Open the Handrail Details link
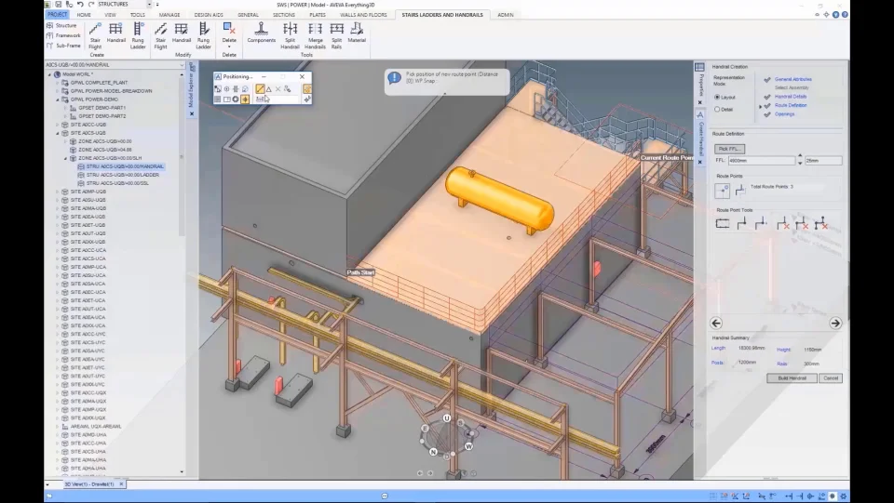This screenshot has width=894, height=503. coord(791,97)
